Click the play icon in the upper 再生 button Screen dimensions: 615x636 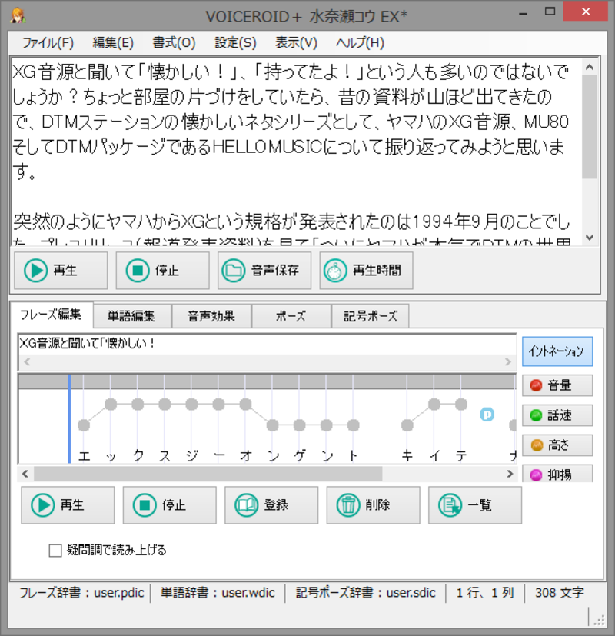pyautogui.click(x=35, y=270)
